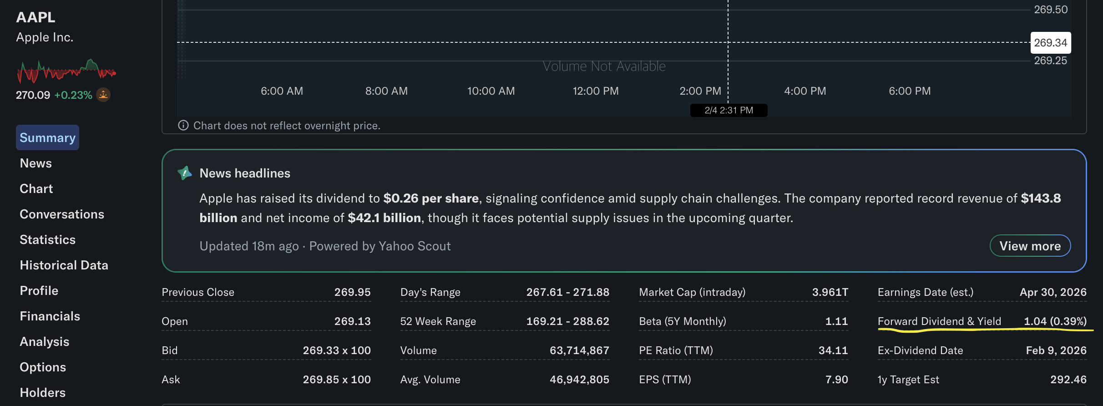Open Conversations in the sidebar
Viewport: 1103px width, 406px height.
(x=62, y=214)
